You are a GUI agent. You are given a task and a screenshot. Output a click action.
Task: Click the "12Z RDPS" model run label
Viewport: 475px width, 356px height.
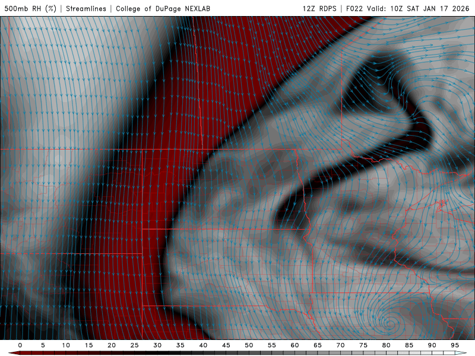[x=319, y=8]
